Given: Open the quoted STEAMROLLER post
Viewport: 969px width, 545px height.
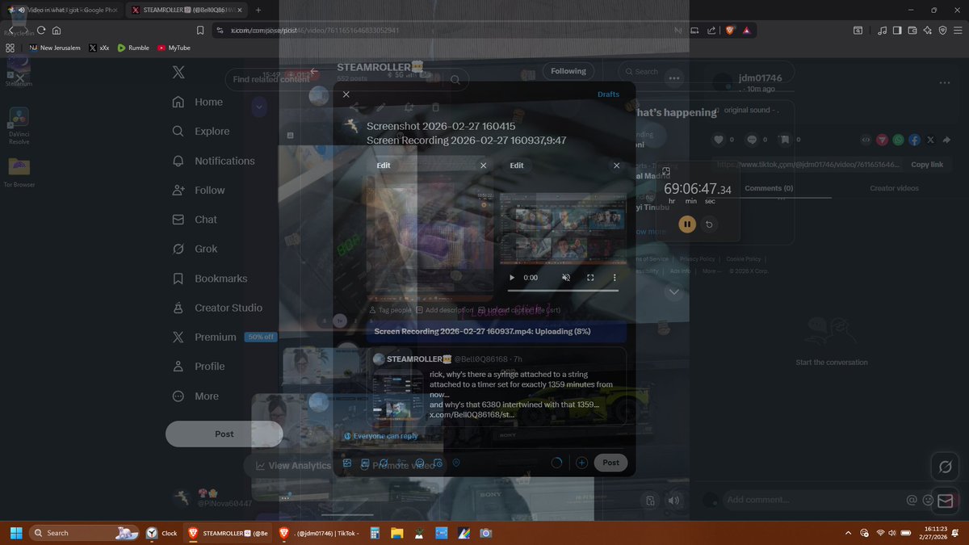Looking at the screenshot, I should [x=497, y=386].
